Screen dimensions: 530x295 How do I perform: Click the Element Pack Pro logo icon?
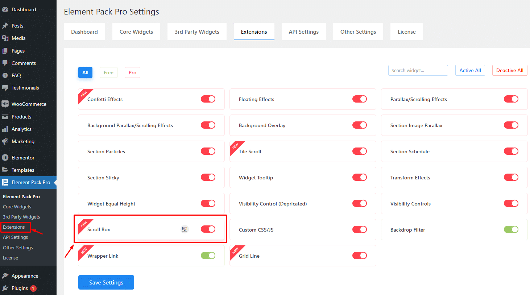[5, 182]
